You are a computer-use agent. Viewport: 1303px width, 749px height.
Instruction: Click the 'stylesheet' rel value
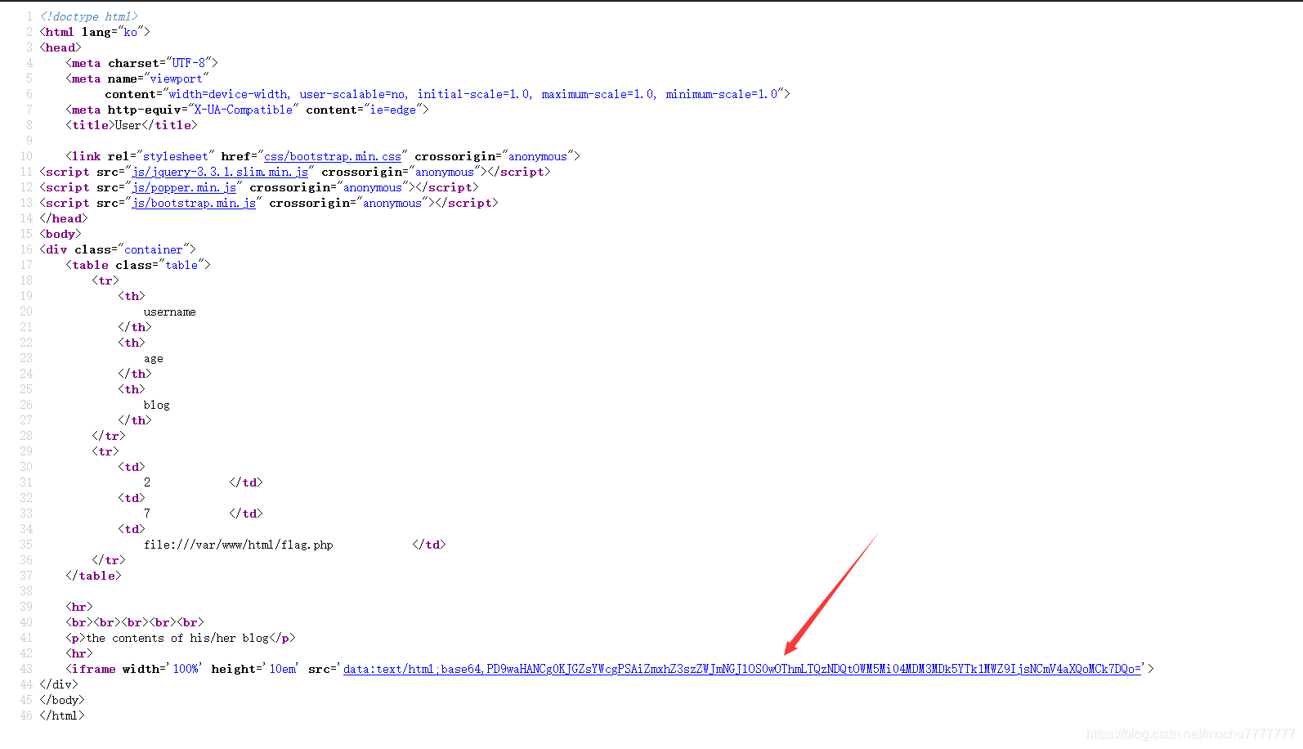click(x=176, y=156)
